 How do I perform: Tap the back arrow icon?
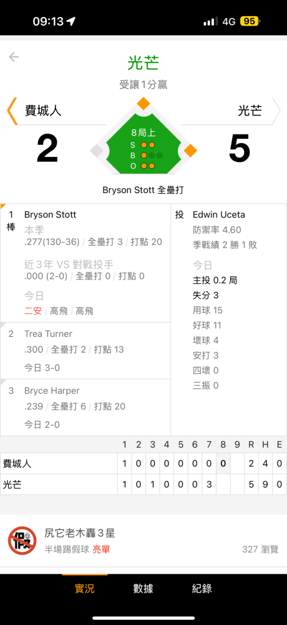(x=14, y=57)
